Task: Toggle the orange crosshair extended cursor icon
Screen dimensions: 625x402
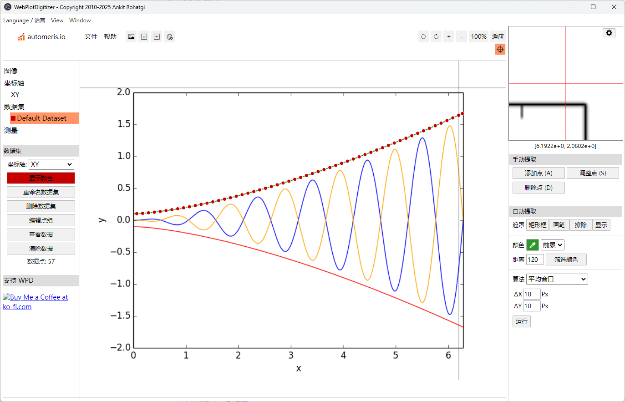Action: point(500,49)
